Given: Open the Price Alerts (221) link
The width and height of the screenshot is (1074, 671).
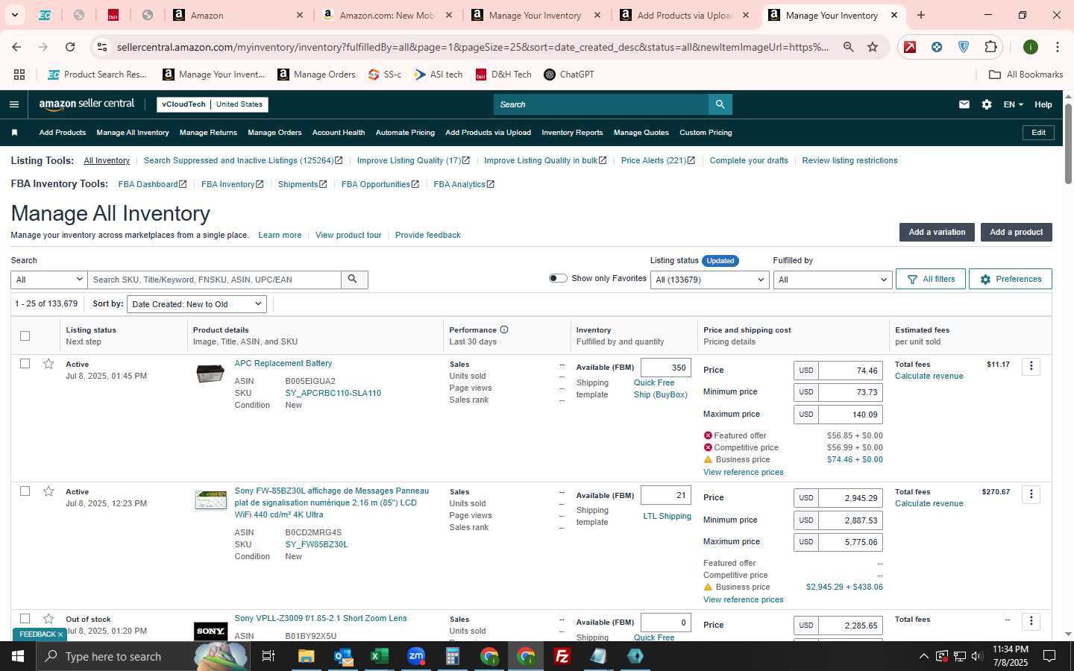Looking at the screenshot, I should [x=658, y=160].
